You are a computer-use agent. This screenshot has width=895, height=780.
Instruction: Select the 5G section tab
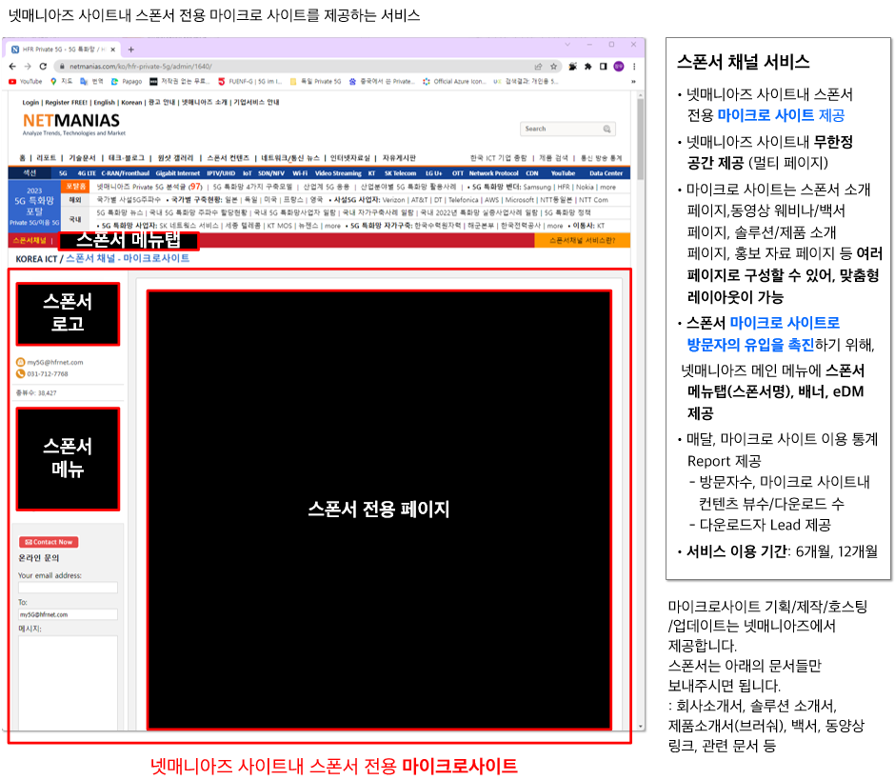(x=63, y=173)
